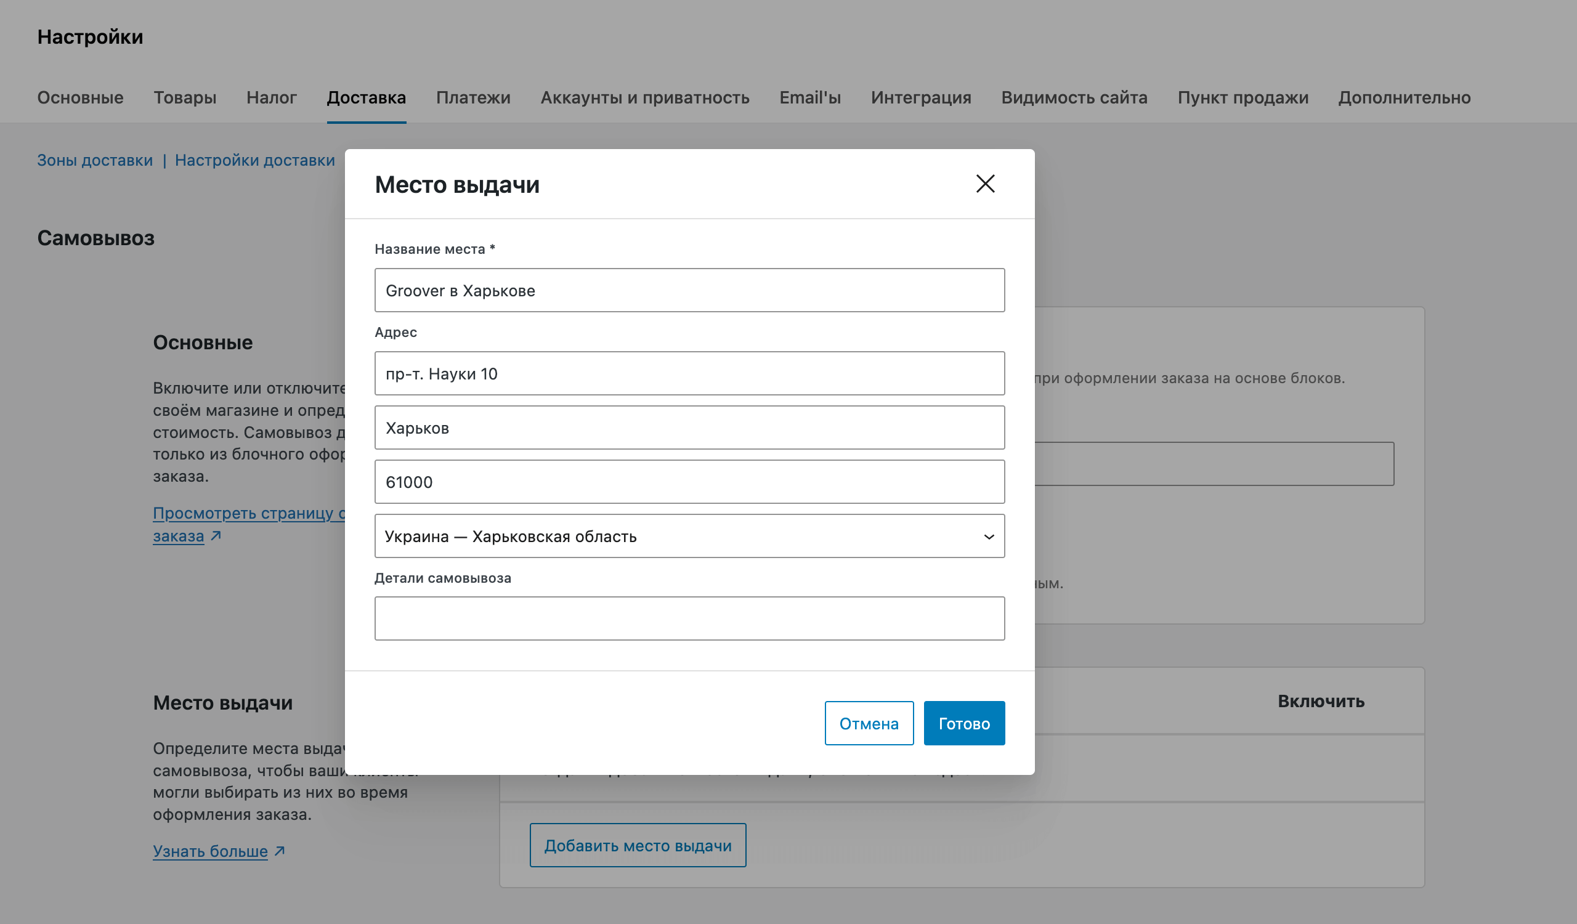Open the Товары tab

pyautogui.click(x=185, y=97)
